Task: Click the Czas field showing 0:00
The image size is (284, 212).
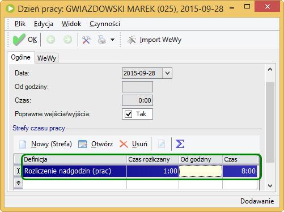Action: (137, 100)
